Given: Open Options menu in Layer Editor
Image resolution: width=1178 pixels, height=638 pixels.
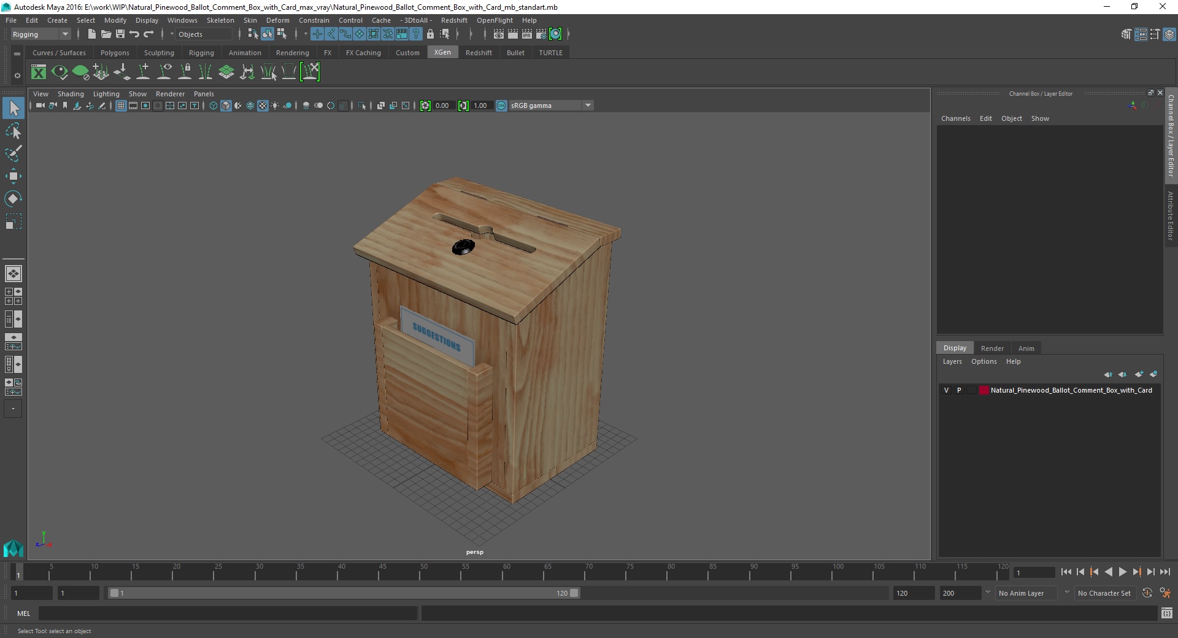Looking at the screenshot, I should (x=984, y=361).
